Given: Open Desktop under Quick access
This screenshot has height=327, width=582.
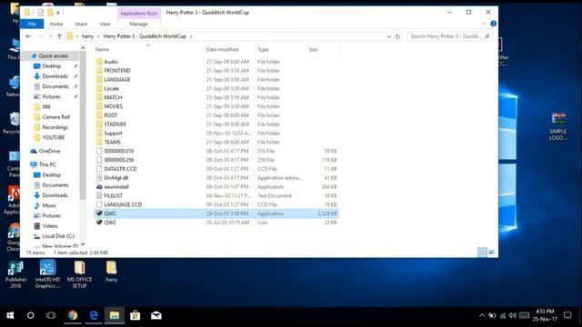Looking at the screenshot, I should (51, 66).
